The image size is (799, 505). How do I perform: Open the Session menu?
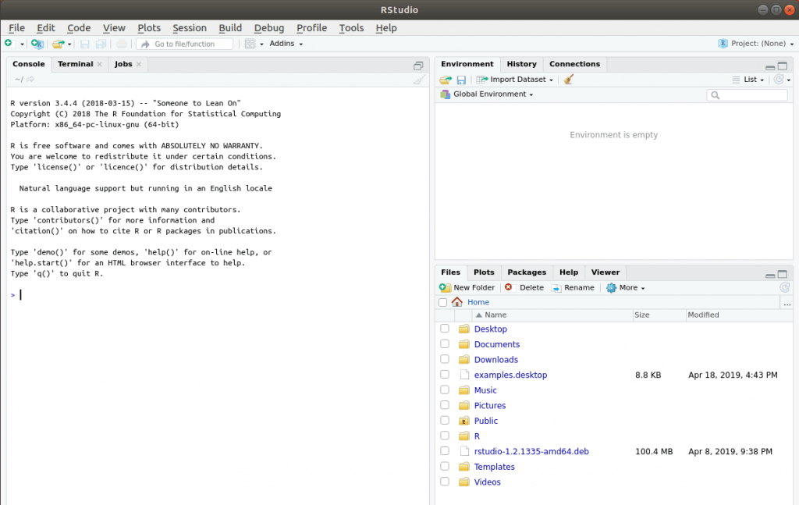tap(189, 27)
